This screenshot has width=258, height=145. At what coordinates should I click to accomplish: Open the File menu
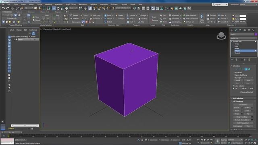pos(3,4)
